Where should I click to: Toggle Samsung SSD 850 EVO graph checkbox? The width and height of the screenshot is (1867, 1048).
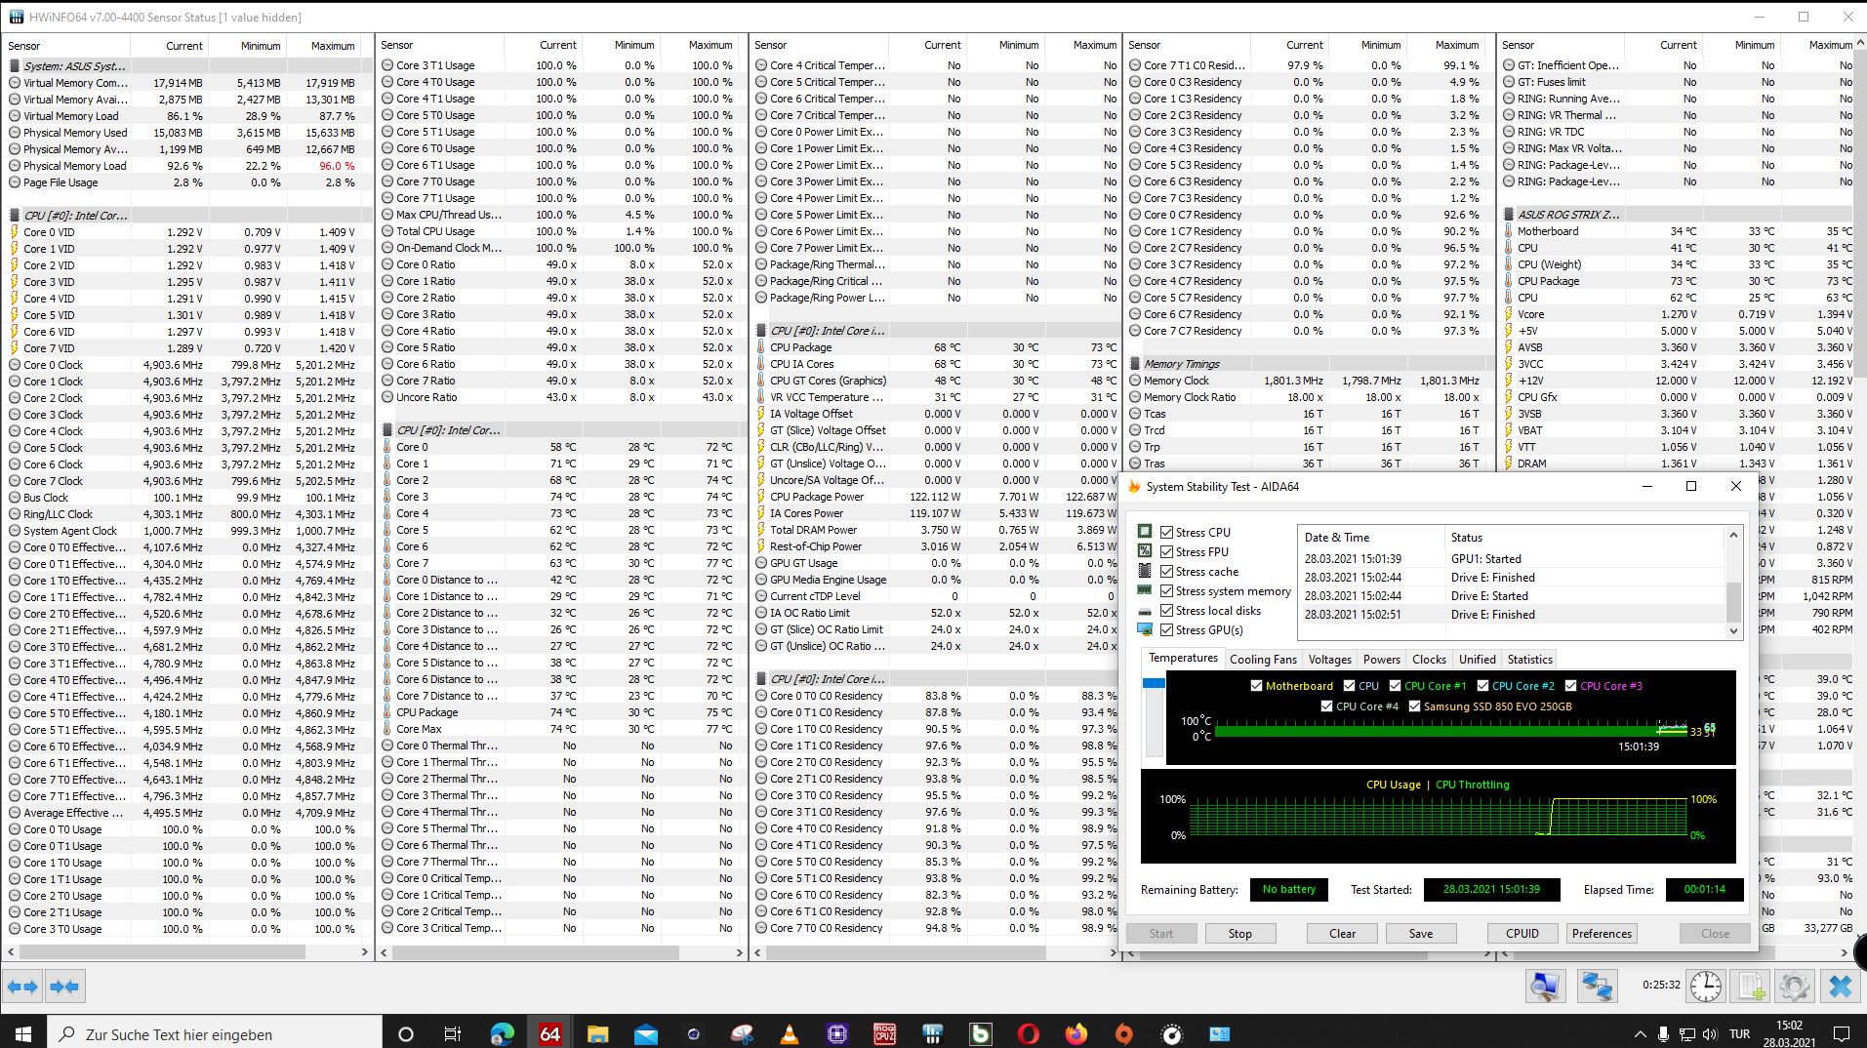[1414, 705]
